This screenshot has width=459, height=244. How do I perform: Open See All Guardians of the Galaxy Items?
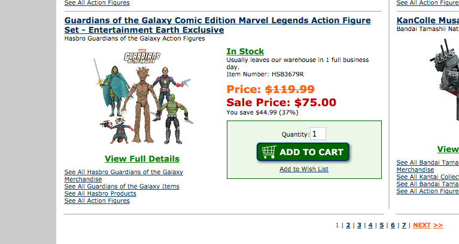point(121,187)
